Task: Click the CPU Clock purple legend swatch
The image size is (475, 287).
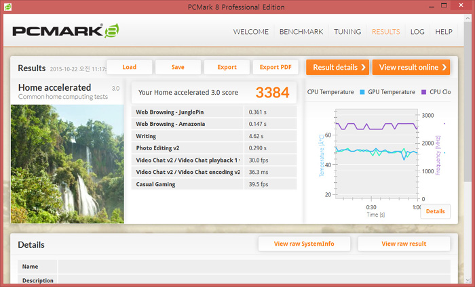Action: click(x=424, y=92)
